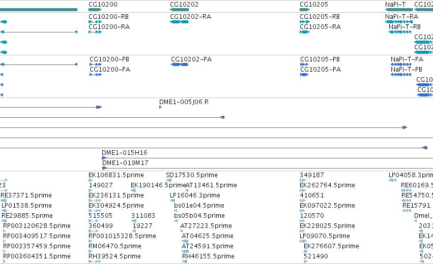Select protein CG10200-PB label
This screenshot has height=264, width=433.
point(109,59)
